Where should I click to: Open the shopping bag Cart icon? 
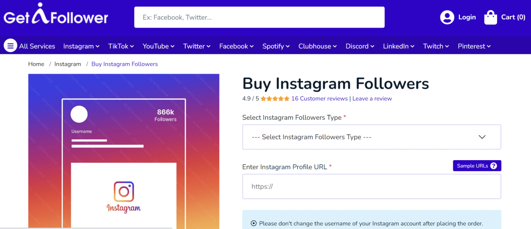pos(491,18)
